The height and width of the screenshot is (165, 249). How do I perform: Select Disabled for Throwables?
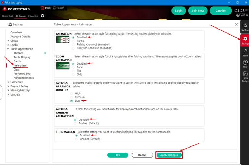pos(76,135)
